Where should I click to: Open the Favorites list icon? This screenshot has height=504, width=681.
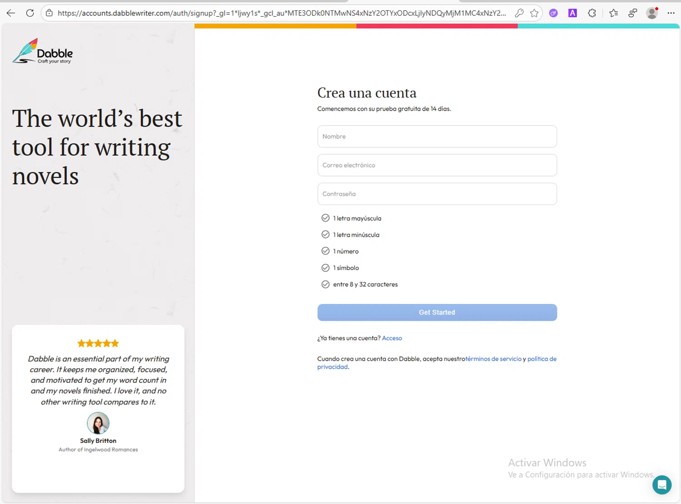pyautogui.click(x=613, y=13)
